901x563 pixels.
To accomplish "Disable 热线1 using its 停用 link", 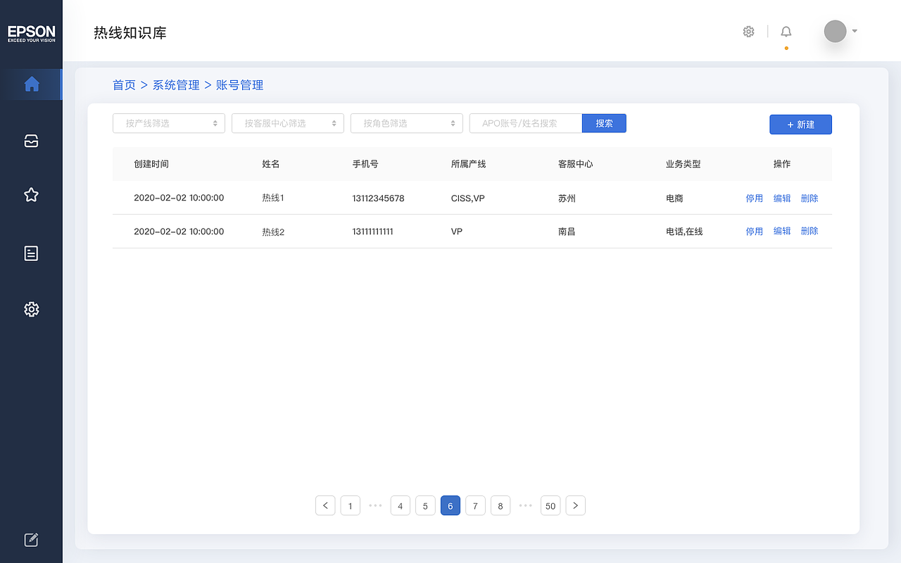I will (754, 198).
